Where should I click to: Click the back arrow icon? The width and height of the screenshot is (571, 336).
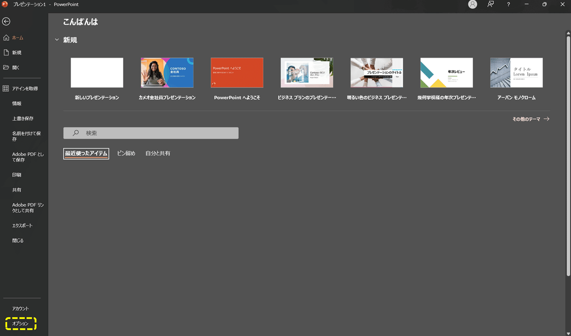click(x=6, y=21)
